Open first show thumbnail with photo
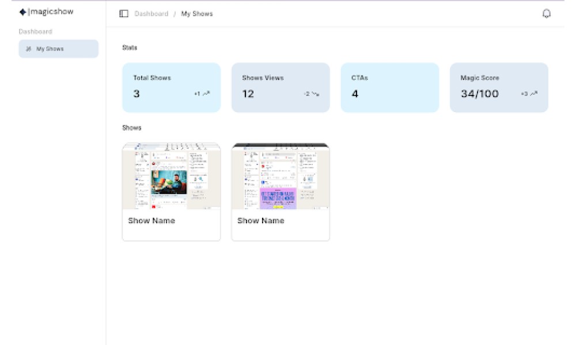Screen dimensions: 576x345 172,176
